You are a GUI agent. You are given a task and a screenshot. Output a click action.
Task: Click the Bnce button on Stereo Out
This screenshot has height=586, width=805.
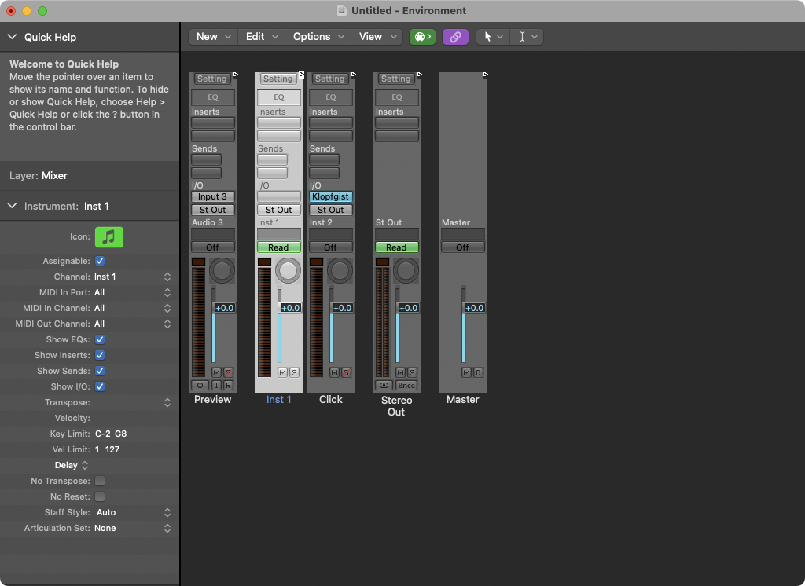pos(406,386)
